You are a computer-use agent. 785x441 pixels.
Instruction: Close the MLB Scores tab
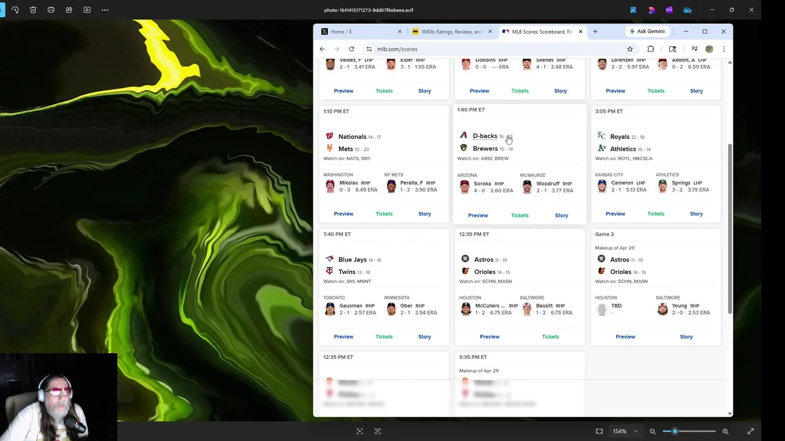tap(580, 31)
